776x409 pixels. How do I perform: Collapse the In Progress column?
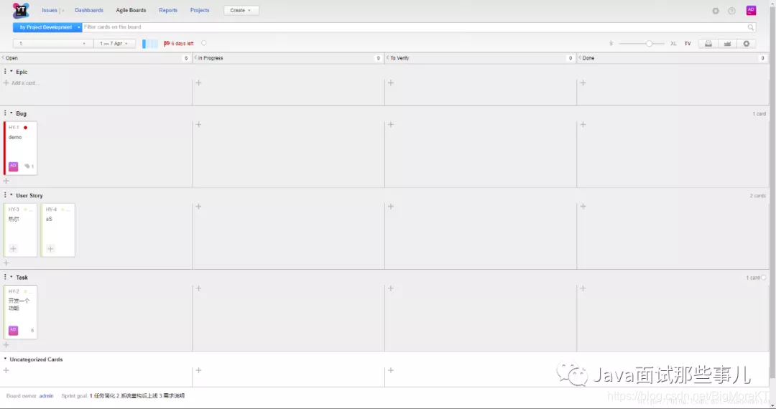[x=195, y=58]
